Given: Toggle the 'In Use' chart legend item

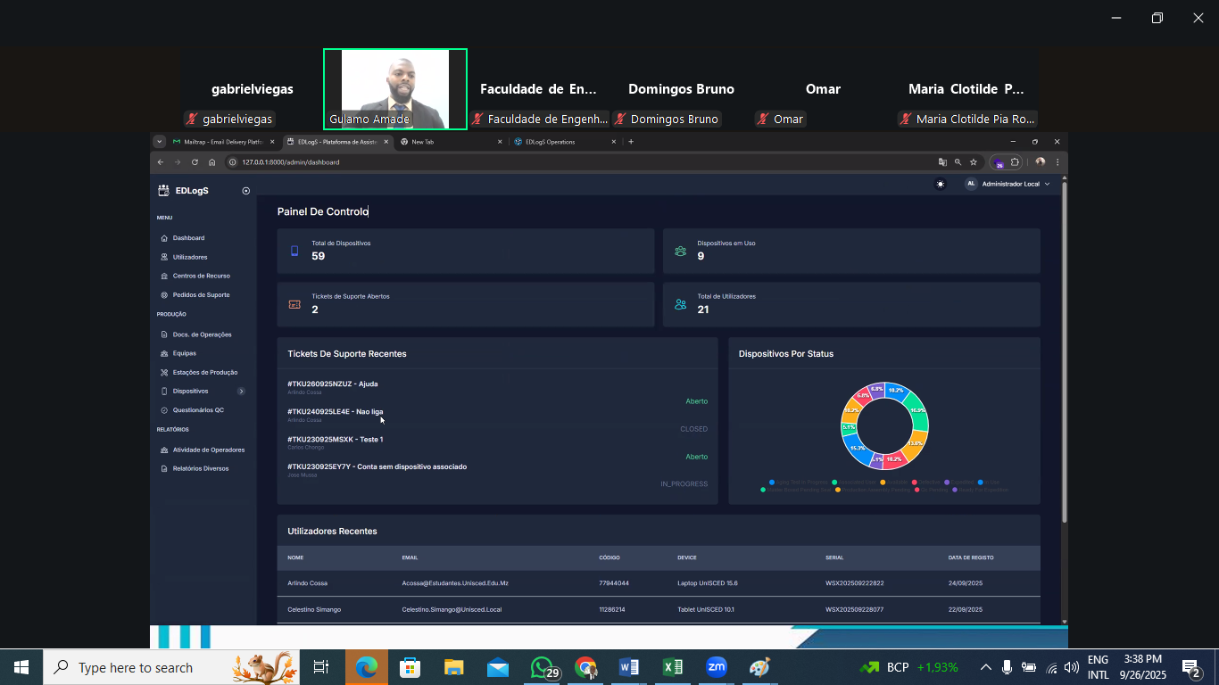Looking at the screenshot, I should click(985, 483).
